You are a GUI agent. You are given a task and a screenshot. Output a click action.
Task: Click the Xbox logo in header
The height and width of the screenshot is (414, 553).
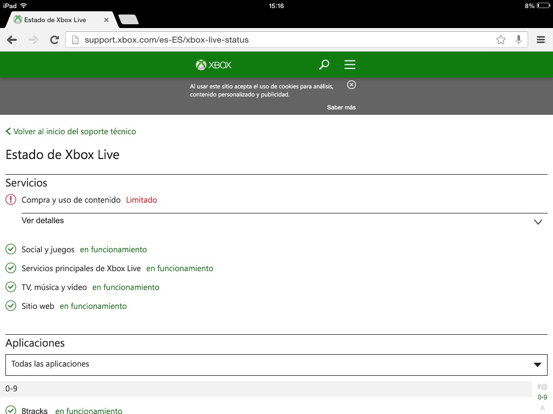214,65
